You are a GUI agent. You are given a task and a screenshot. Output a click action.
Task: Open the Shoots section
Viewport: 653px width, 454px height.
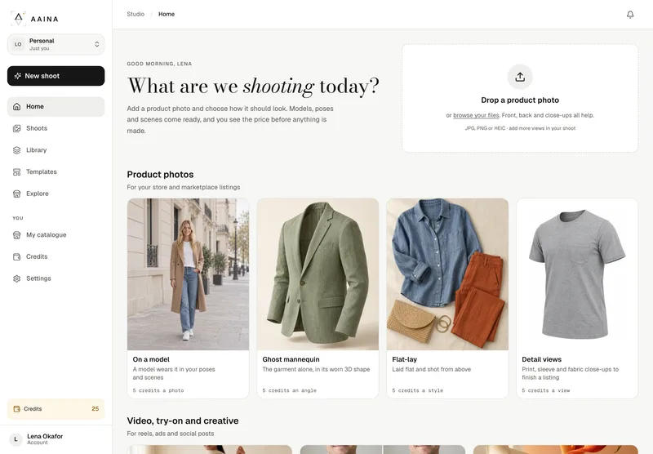(56, 128)
